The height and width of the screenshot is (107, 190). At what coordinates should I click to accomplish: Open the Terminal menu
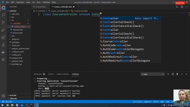point(46,2)
